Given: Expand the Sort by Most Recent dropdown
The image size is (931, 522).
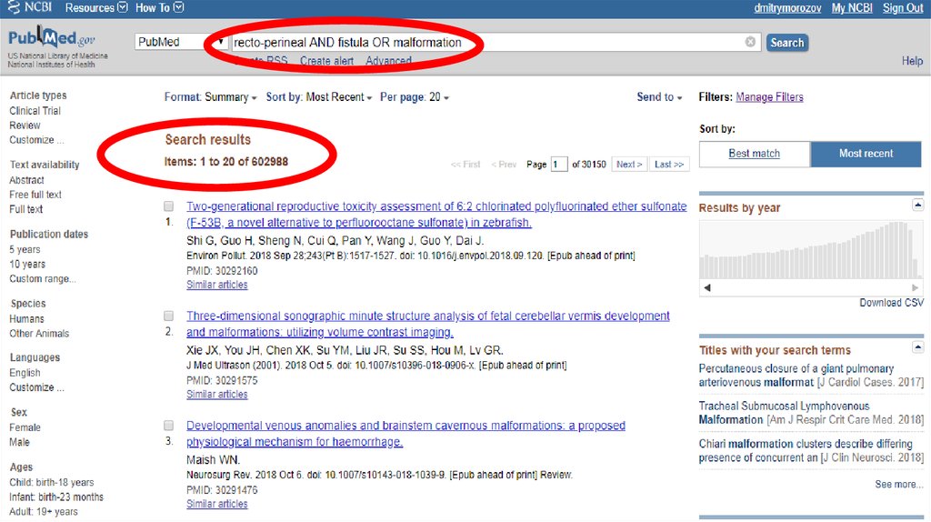Looking at the screenshot, I should tap(318, 97).
